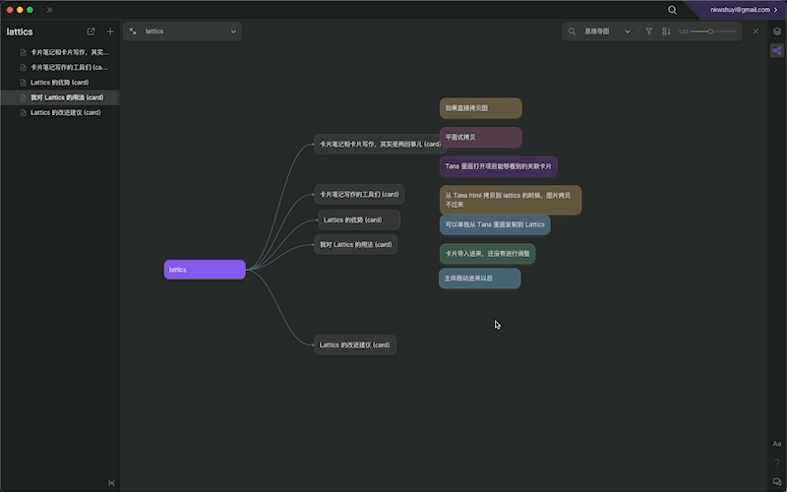Click the lattics project title in sidebar
The height and width of the screenshot is (492, 787).
tap(20, 31)
